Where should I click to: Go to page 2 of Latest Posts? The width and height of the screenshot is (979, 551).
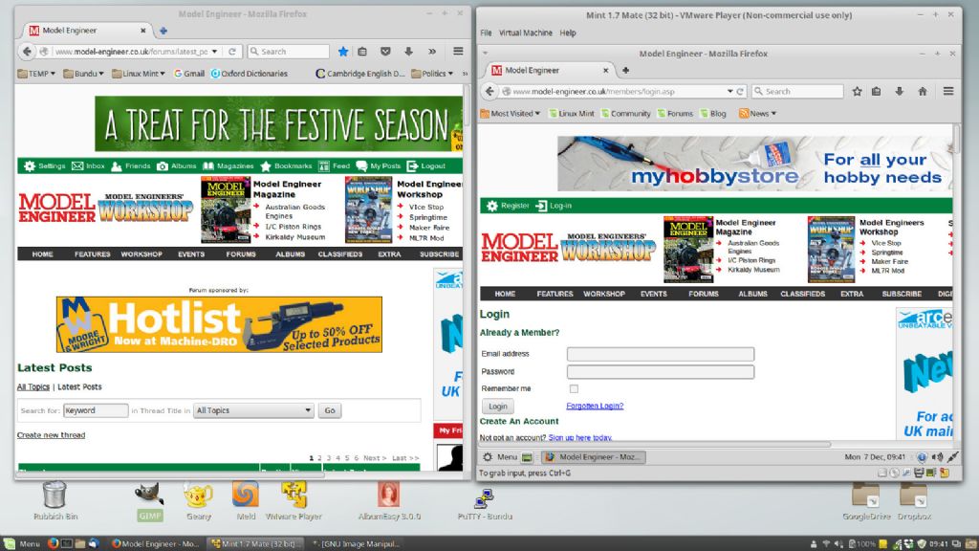(319, 458)
